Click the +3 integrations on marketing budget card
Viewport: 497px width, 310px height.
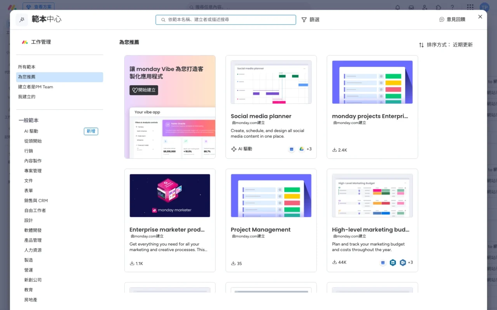[x=410, y=263]
